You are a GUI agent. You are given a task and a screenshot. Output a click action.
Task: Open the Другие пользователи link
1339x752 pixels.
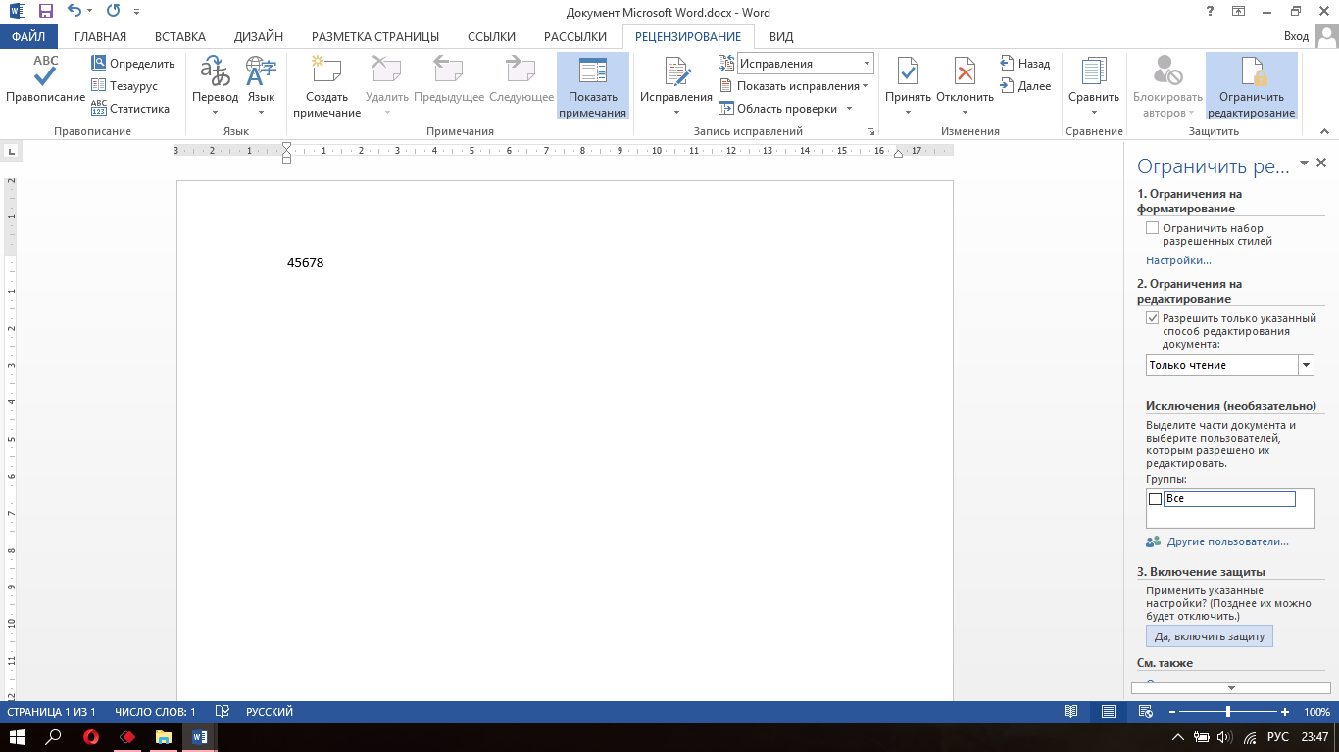pyautogui.click(x=1226, y=541)
